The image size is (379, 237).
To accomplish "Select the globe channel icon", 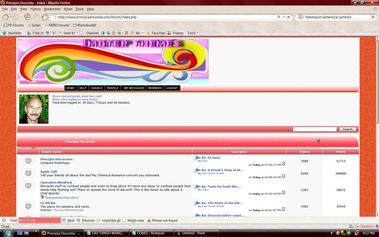I will [x=103, y=33].
